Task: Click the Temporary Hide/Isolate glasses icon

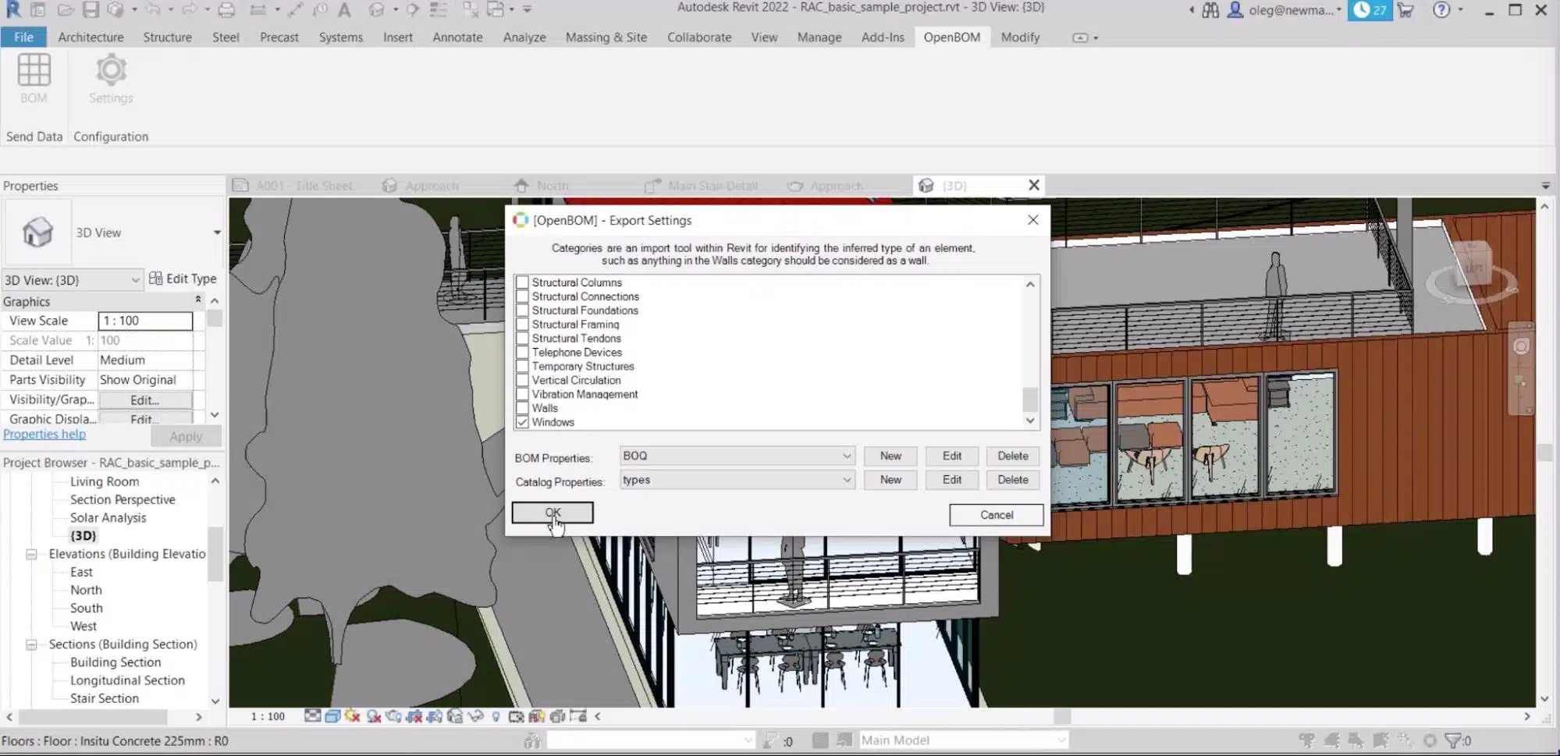Action: pyautogui.click(x=475, y=716)
